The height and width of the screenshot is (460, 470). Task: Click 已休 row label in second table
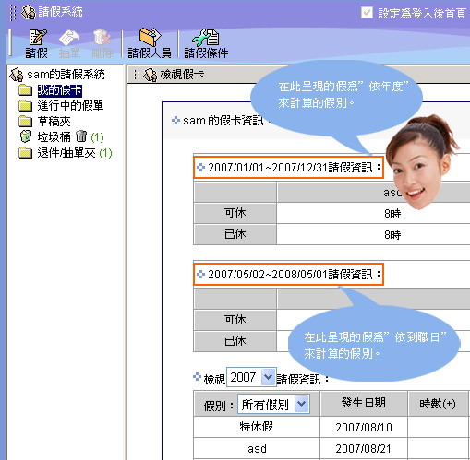pos(235,341)
